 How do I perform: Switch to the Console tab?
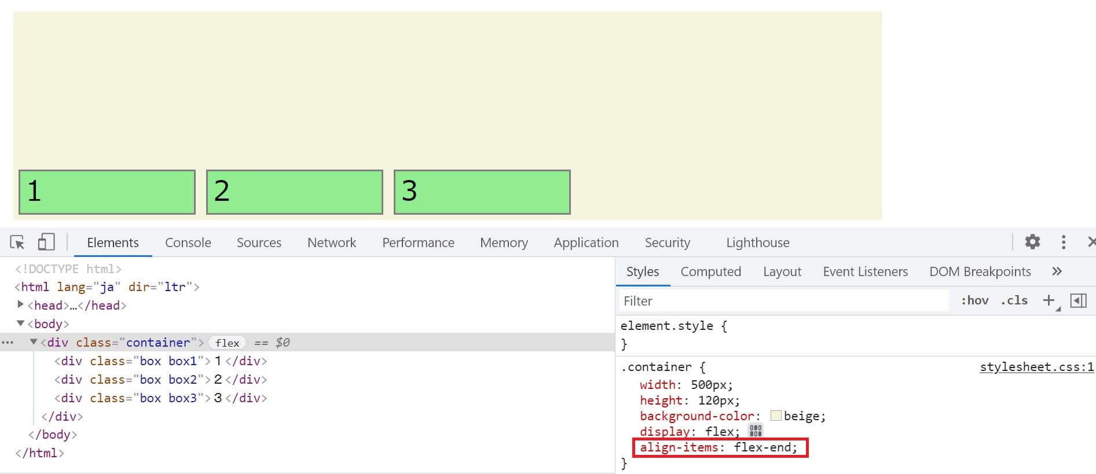coord(188,242)
